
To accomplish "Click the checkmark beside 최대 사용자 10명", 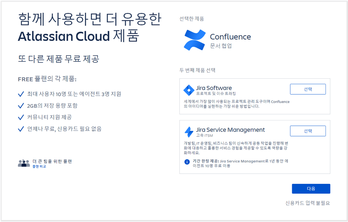I will click(x=21, y=94).
